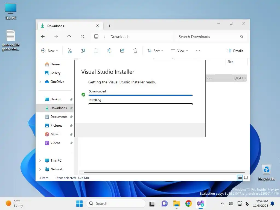Click the Visual Studio Installer taskbar icon

tap(201, 203)
